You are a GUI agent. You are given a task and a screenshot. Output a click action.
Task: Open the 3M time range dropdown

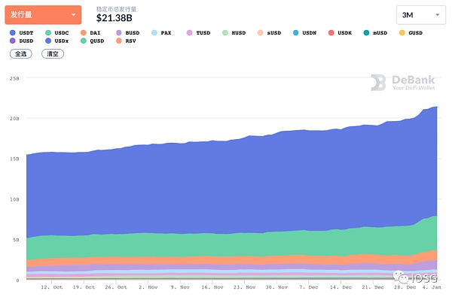(x=421, y=15)
